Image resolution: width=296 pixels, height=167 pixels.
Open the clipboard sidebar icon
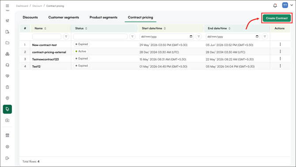tap(8, 87)
